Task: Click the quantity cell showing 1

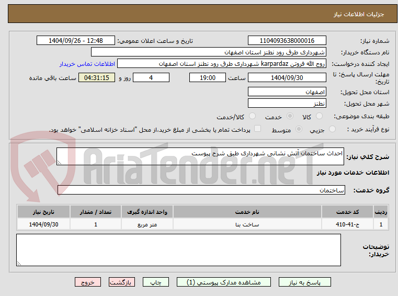Action: coord(96,224)
